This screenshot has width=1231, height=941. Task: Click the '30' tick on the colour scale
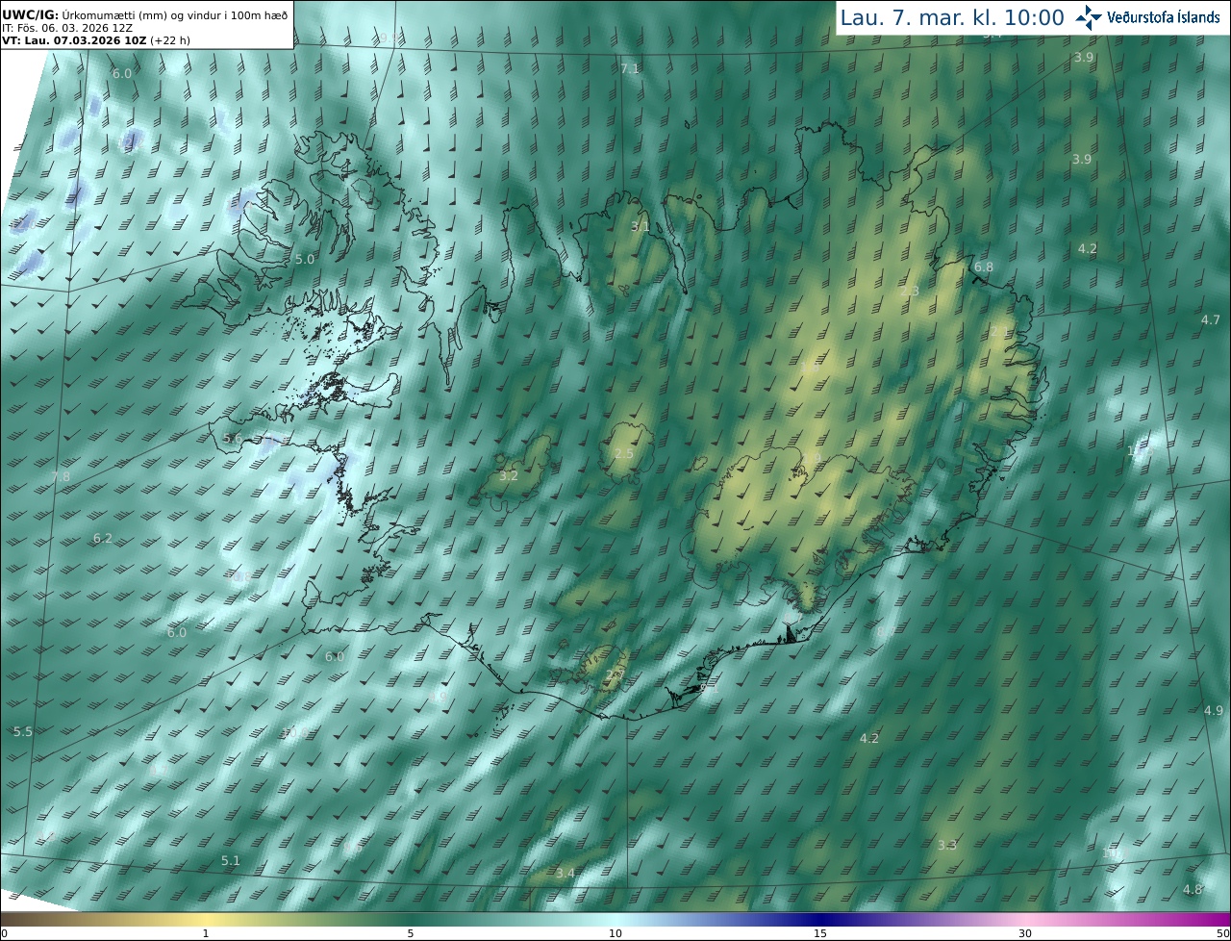tap(1025, 933)
